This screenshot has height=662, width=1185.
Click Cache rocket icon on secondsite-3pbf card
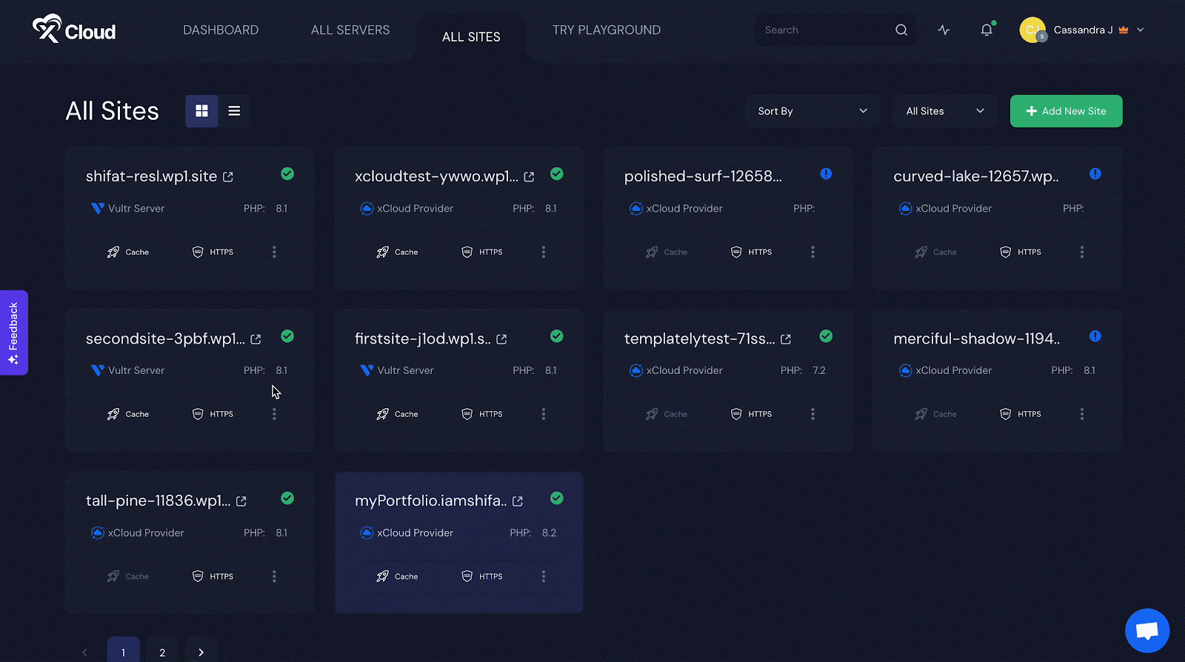pos(113,414)
